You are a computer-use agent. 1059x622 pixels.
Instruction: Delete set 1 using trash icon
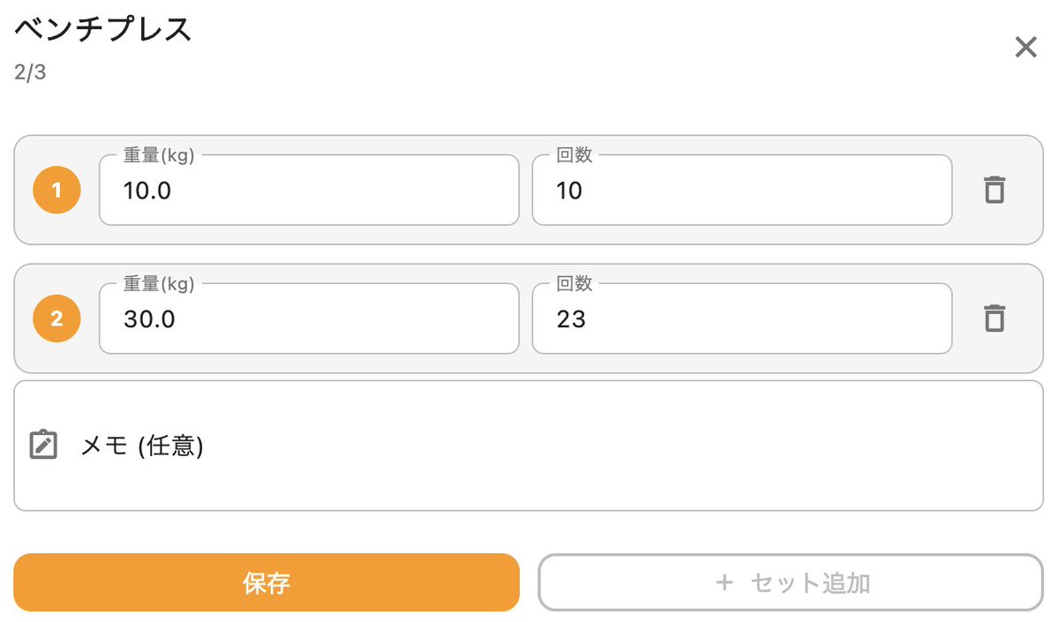(x=995, y=190)
